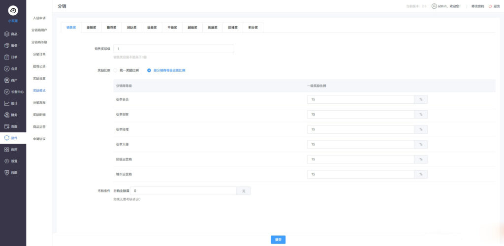
Task: Switch to the 积分奖 tab
Action: pos(253,28)
